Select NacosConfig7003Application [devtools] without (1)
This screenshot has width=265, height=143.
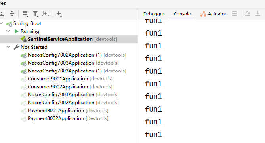coord(69,63)
